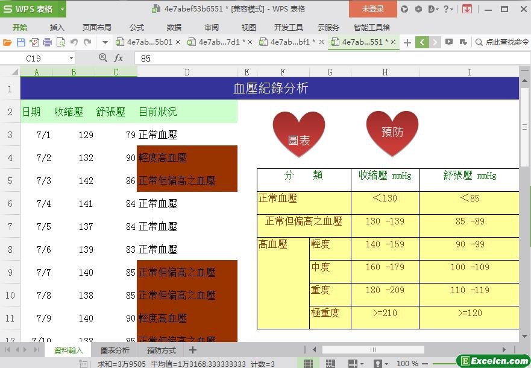The width and height of the screenshot is (531, 368).
Task: Open the 开始 ribbon tab
Action: (20, 27)
